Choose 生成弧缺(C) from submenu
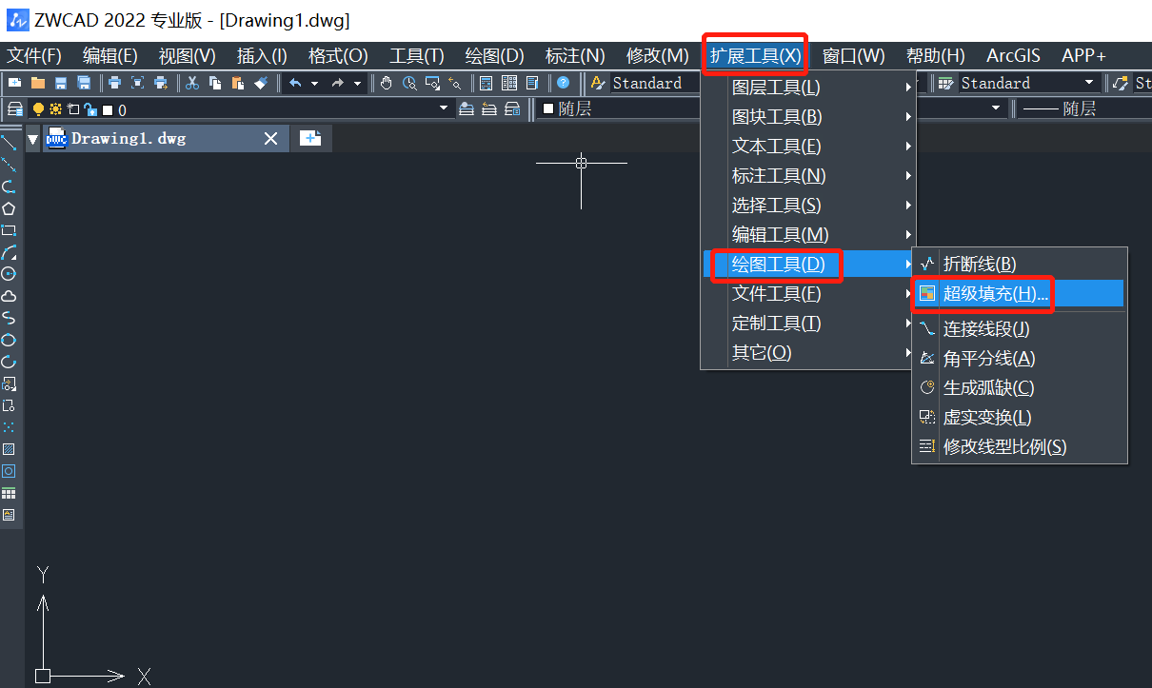Screen dimensions: 1152x688 (x=1020, y=388)
